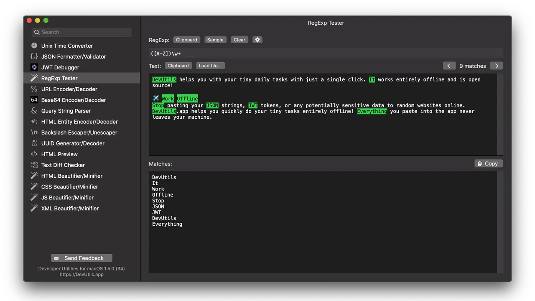Click the JS Beautifier wand icon
Image resolution: width=535 pixels, height=301 pixels.
click(x=34, y=198)
